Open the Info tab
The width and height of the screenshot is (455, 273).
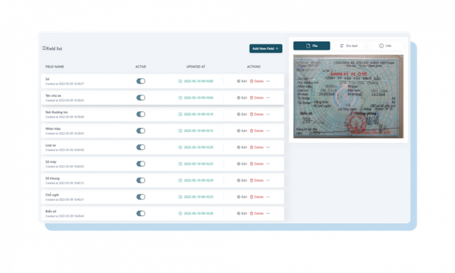click(x=385, y=46)
